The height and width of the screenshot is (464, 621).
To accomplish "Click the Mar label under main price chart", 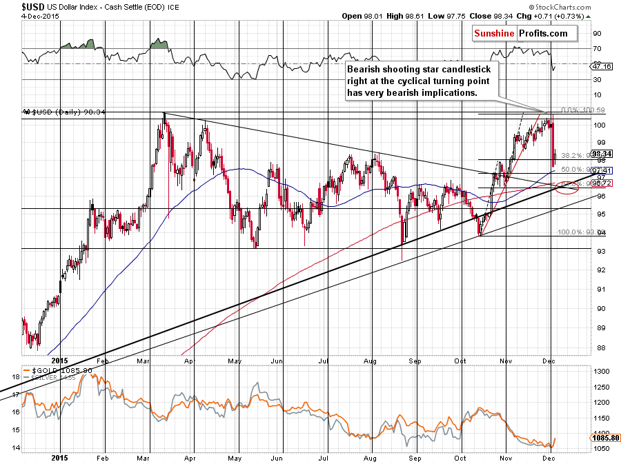I will coord(143,361).
